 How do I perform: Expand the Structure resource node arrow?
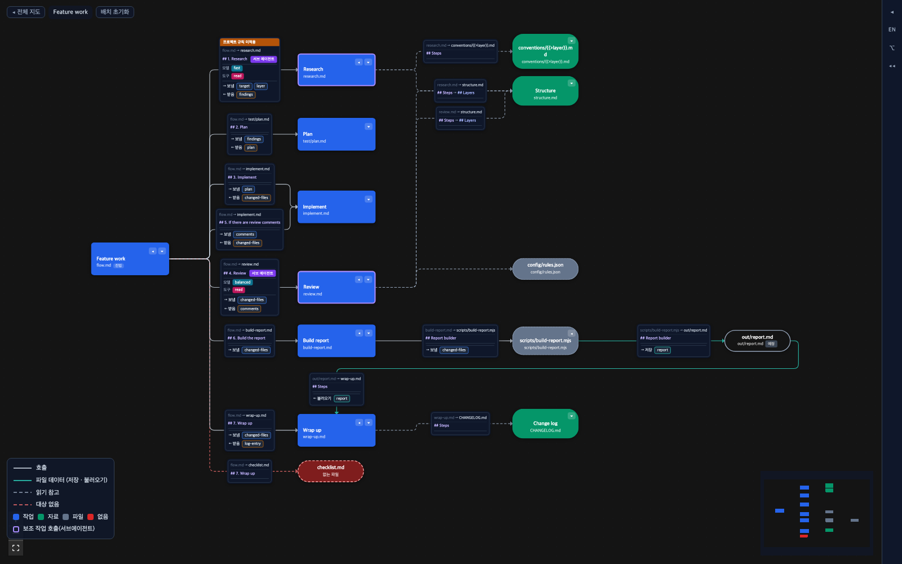[x=571, y=83]
